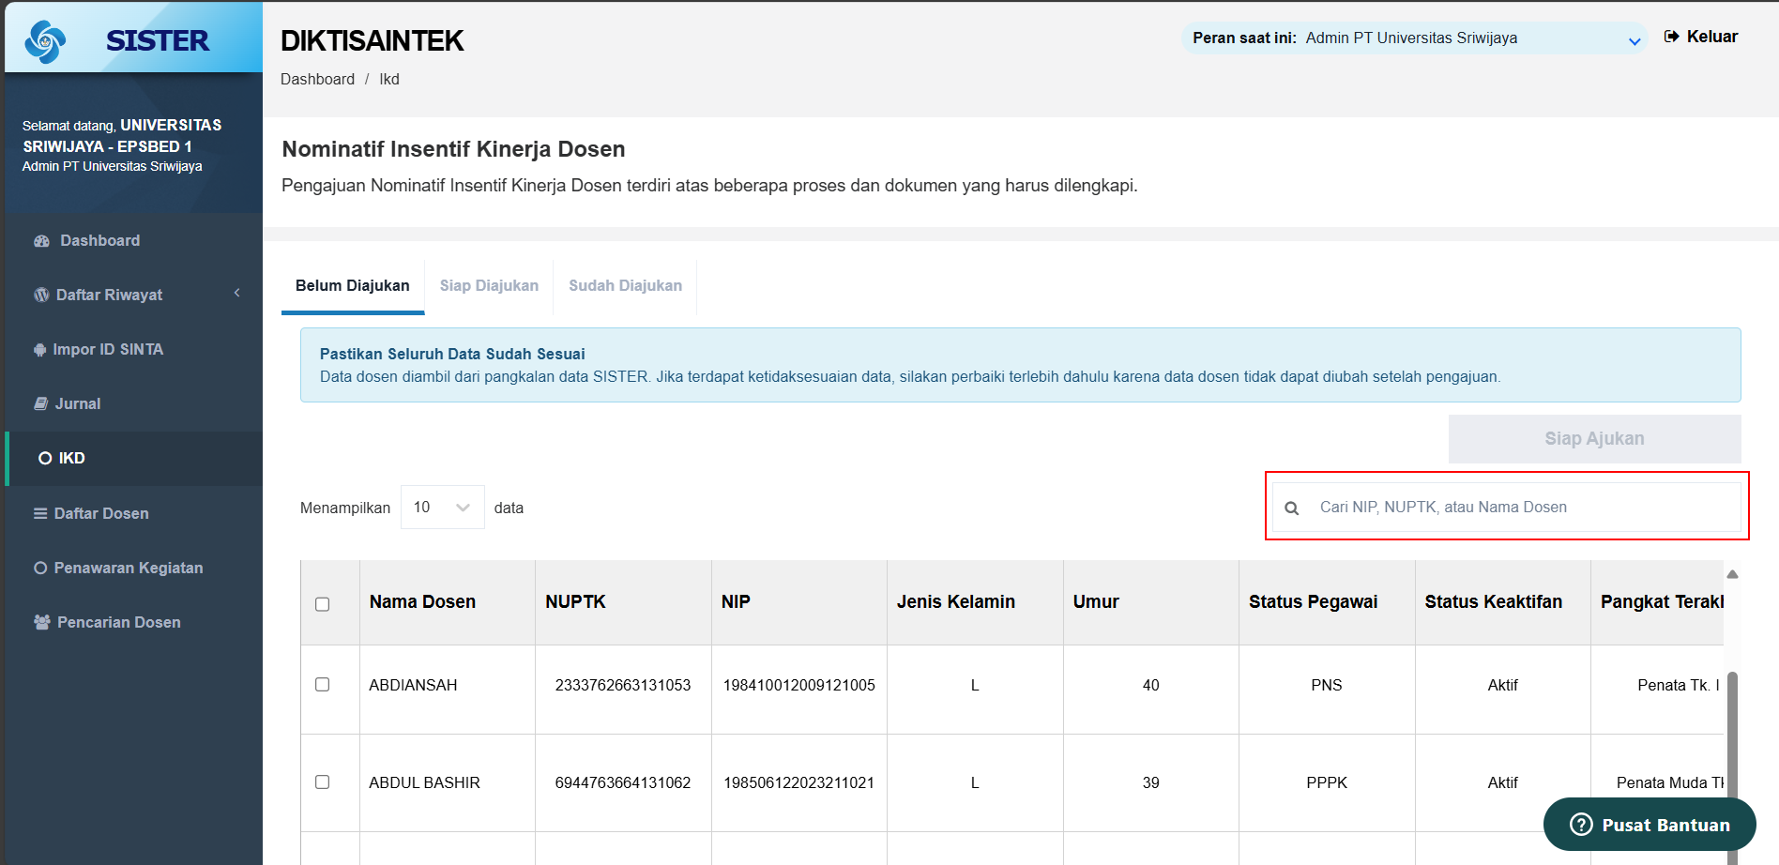Click the Daftar Dosen list icon
The height and width of the screenshot is (865, 1779).
click(40, 513)
